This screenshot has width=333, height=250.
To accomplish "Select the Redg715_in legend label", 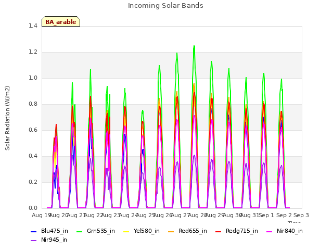I will (x=241, y=231).
